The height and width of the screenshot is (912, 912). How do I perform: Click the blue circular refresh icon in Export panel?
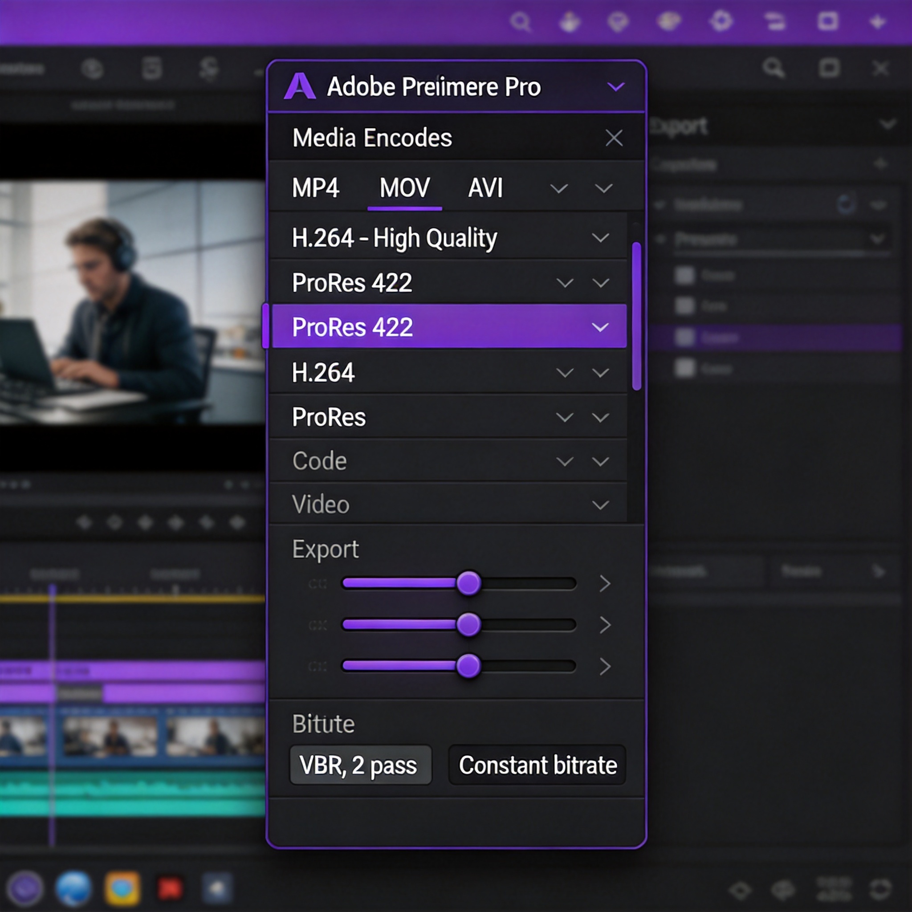[x=846, y=204]
